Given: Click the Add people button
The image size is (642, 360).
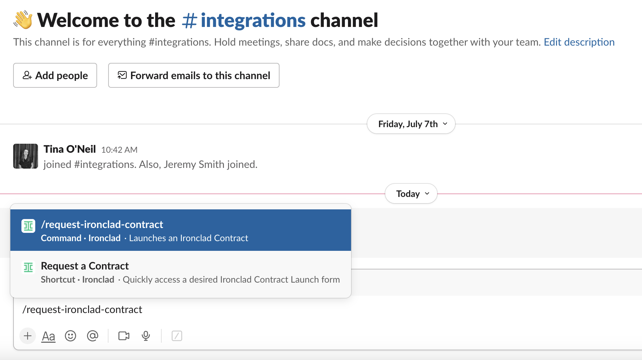Looking at the screenshot, I should (55, 75).
